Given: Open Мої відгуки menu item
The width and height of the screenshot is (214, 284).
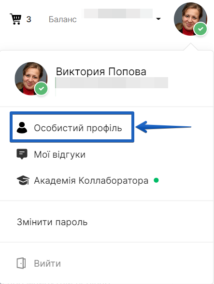Looking at the screenshot, I should [x=60, y=154].
